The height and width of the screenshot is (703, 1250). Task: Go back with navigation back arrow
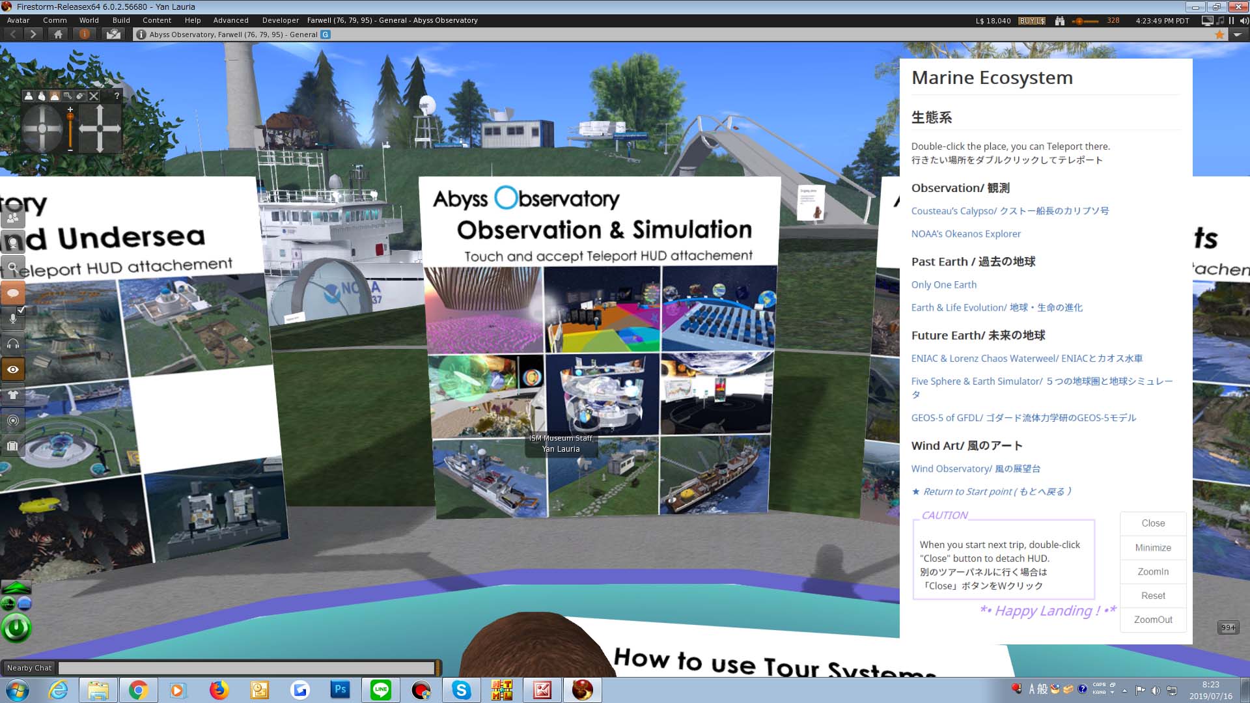(13, 34)
